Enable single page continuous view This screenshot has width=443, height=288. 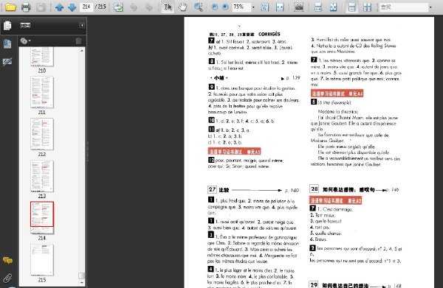click(351, 7)
